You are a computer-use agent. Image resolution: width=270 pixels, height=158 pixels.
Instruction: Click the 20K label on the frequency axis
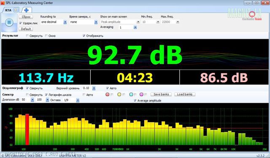265,149
